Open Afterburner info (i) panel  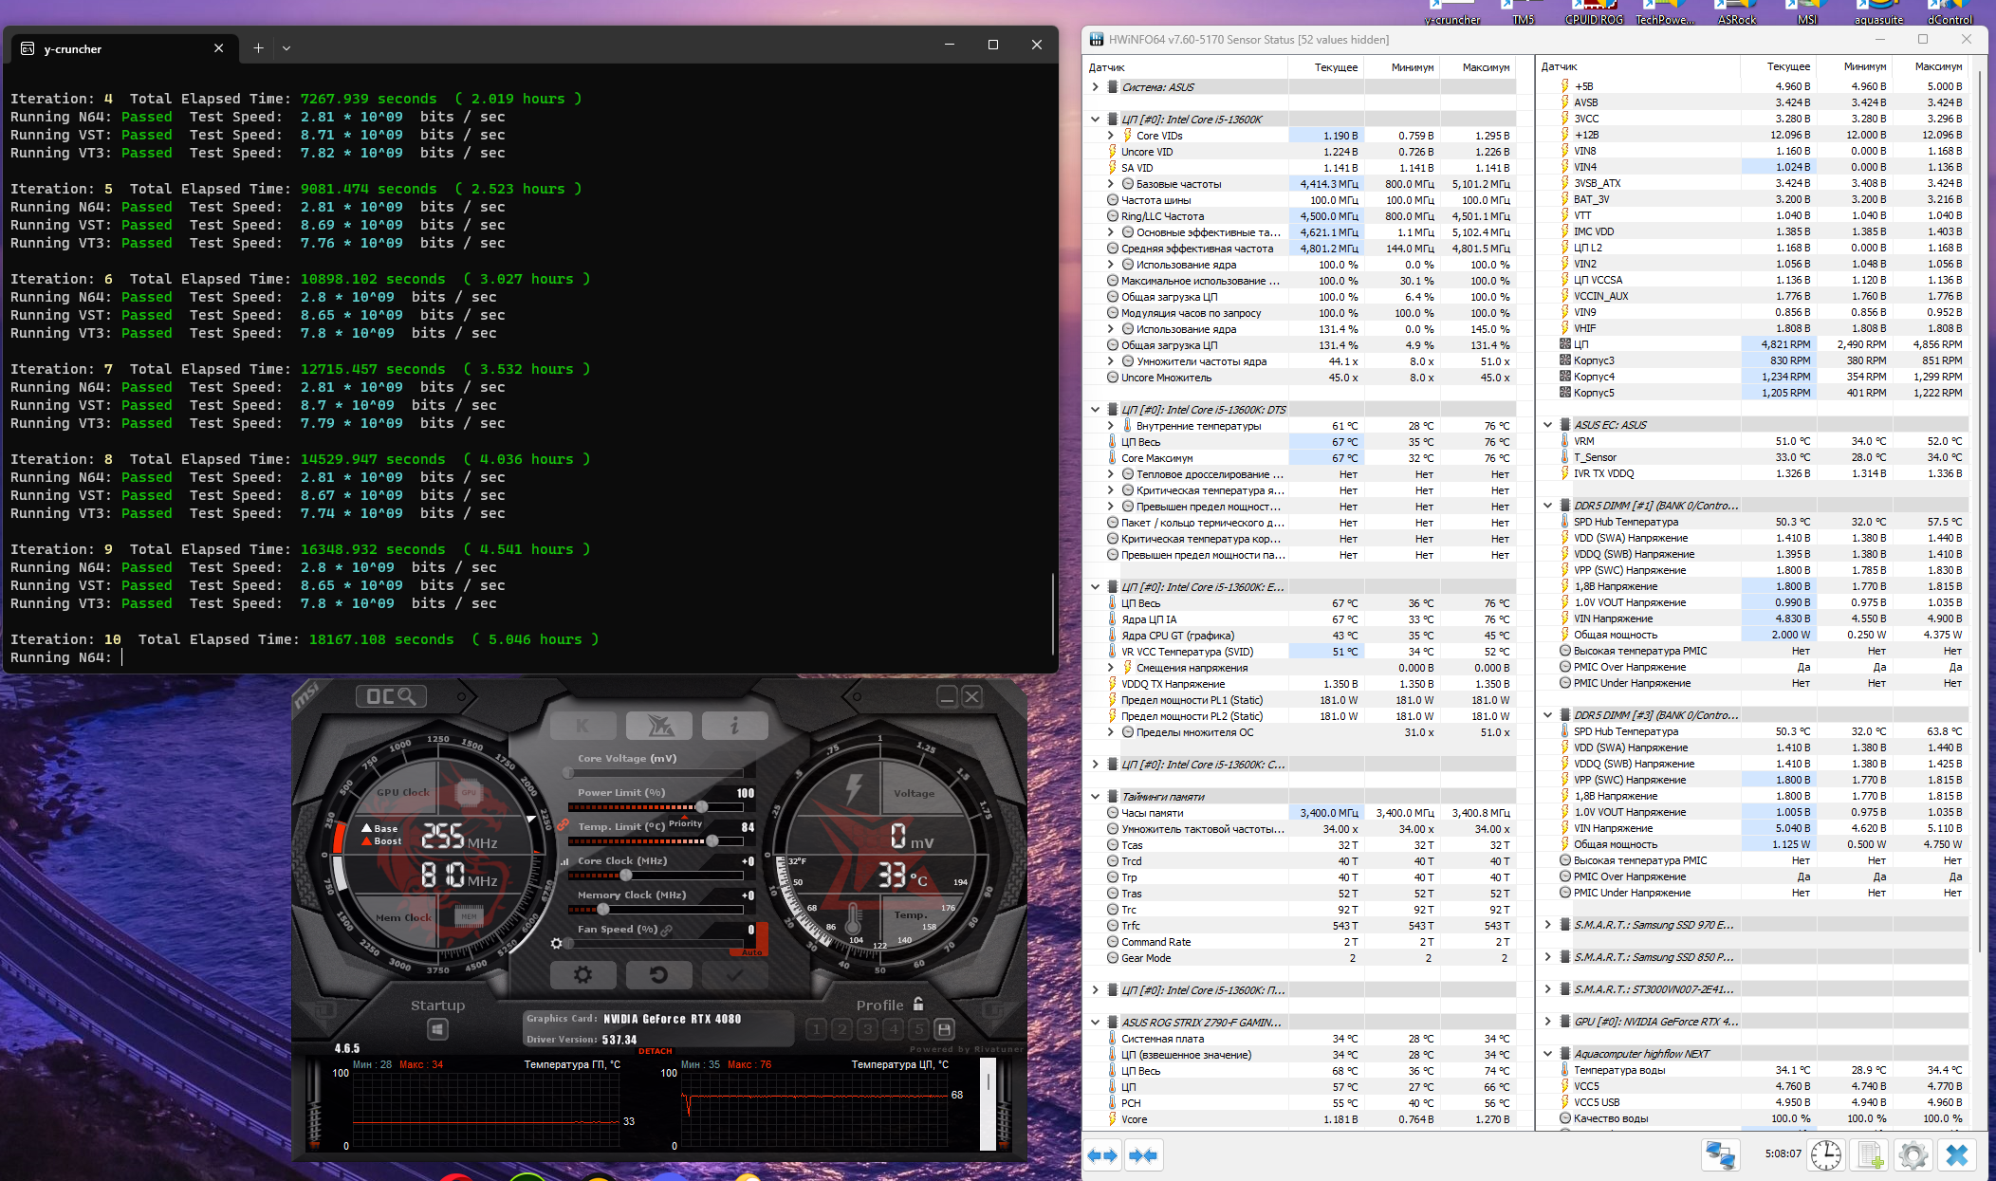click(734, 727)
